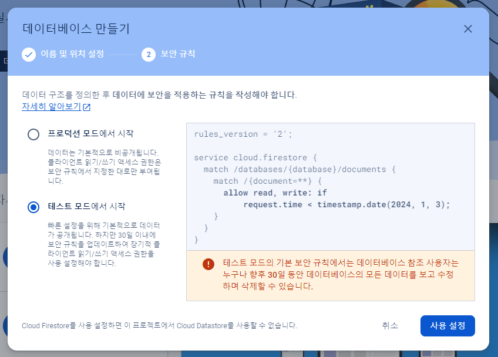Close the 데이터베이스 만들기 dialog with the X icon
The width and height of the screenshot is (498, 357).
(x=468, y=29)
